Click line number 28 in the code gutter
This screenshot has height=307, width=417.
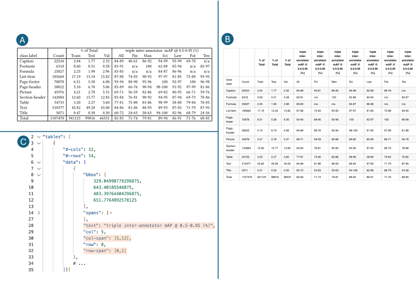click(x=31, y=226)
